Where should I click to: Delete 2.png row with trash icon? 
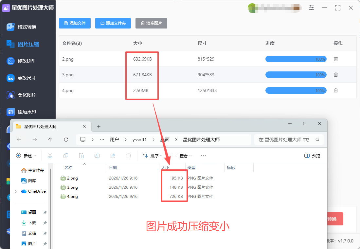336,59
